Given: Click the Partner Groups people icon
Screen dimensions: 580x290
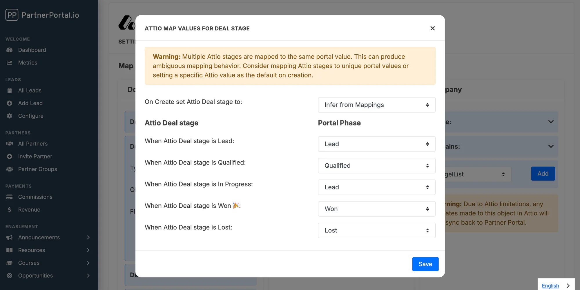Looking at the screenshot, I should coord(10,169).
